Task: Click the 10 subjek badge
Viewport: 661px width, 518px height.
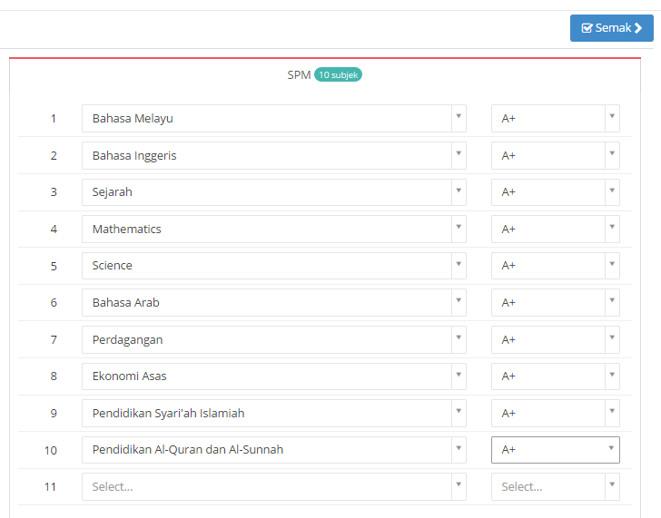Action: coord(338,75)
